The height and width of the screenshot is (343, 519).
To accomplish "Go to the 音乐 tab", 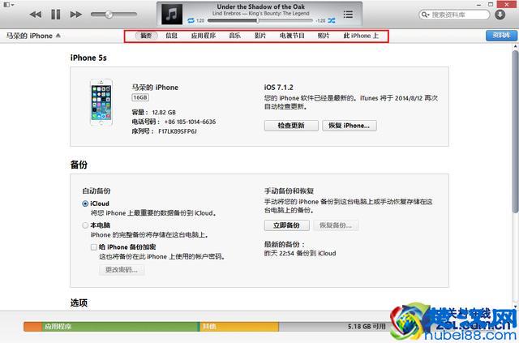I will 234,36.
